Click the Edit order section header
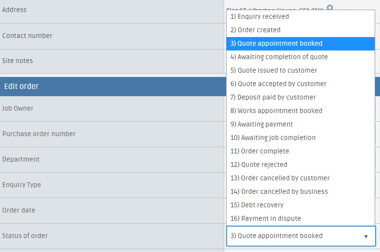 click(113, 87)
